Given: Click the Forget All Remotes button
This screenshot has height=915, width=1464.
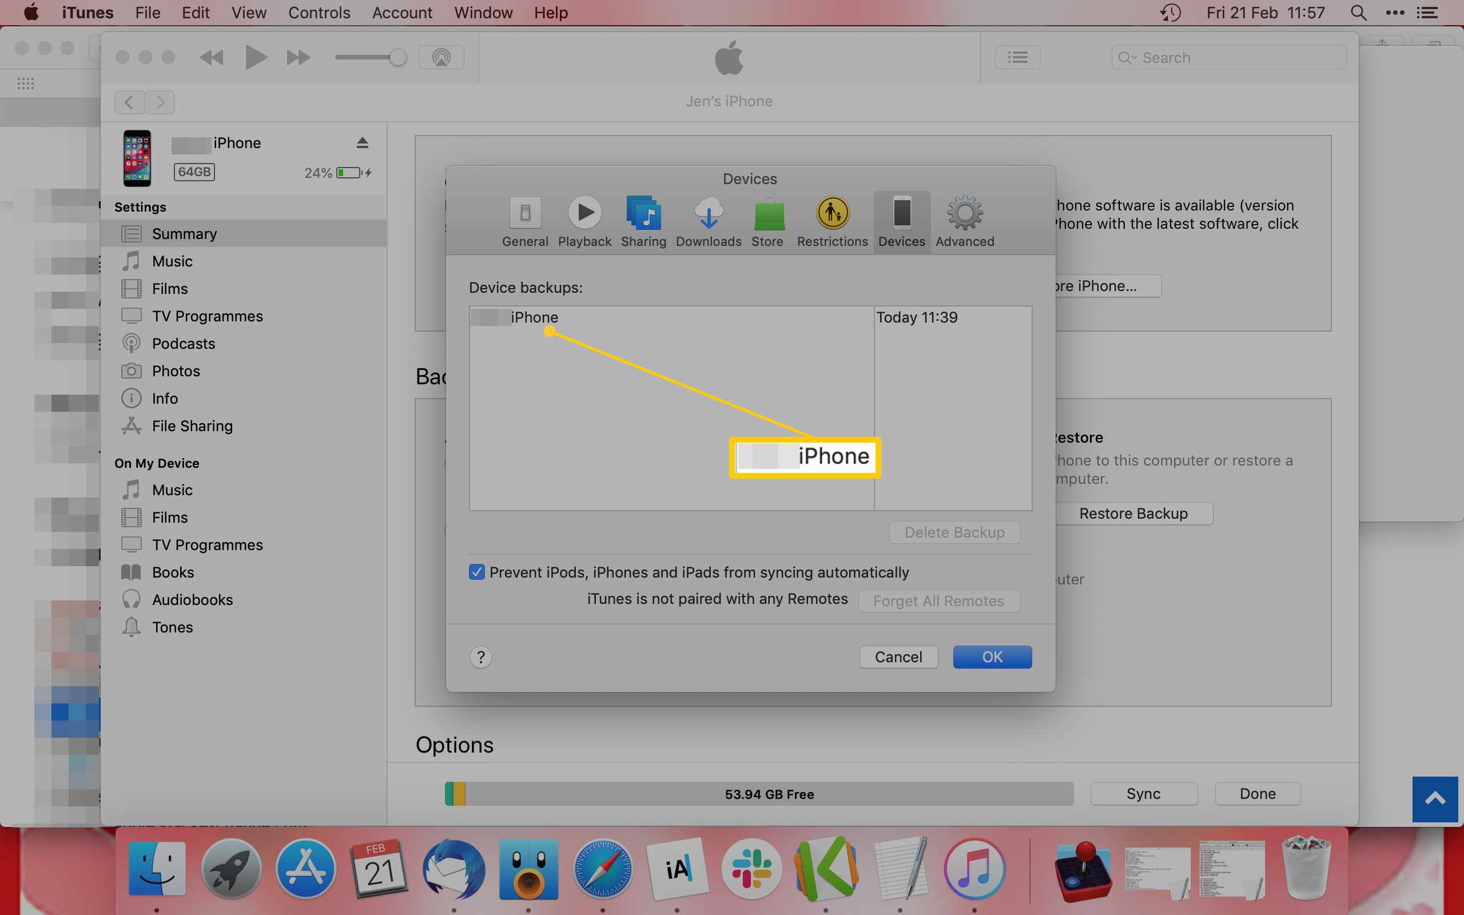Looking at the screenshot, I should [939, 601].
